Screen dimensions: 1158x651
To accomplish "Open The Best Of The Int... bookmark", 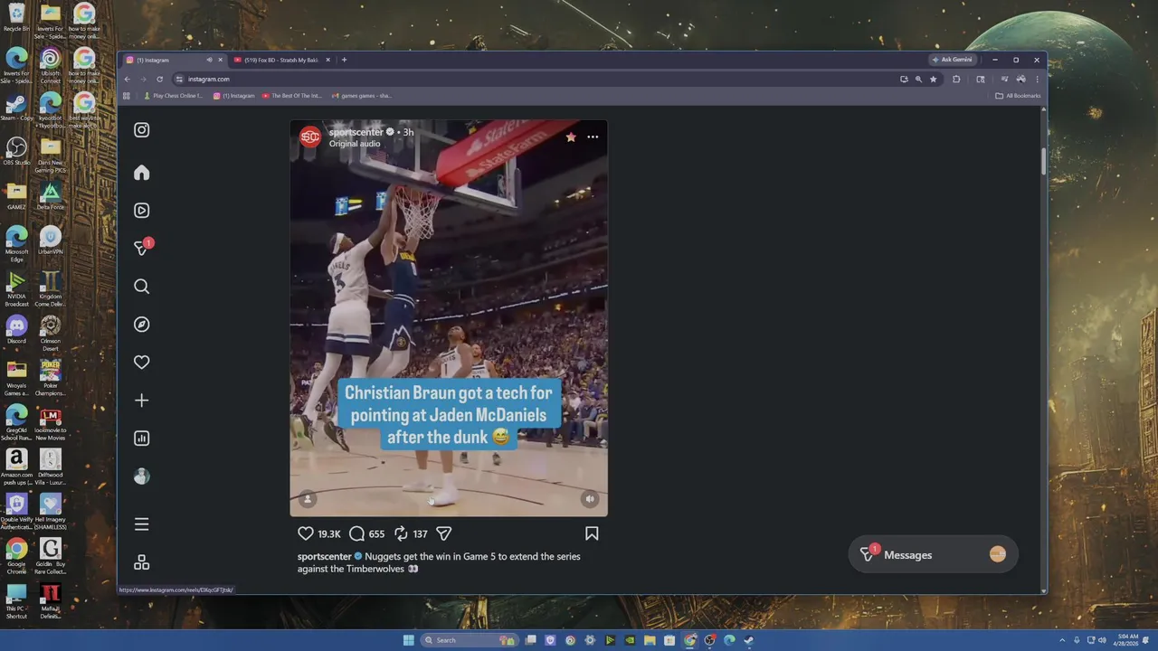I will [x=292, y=96].
